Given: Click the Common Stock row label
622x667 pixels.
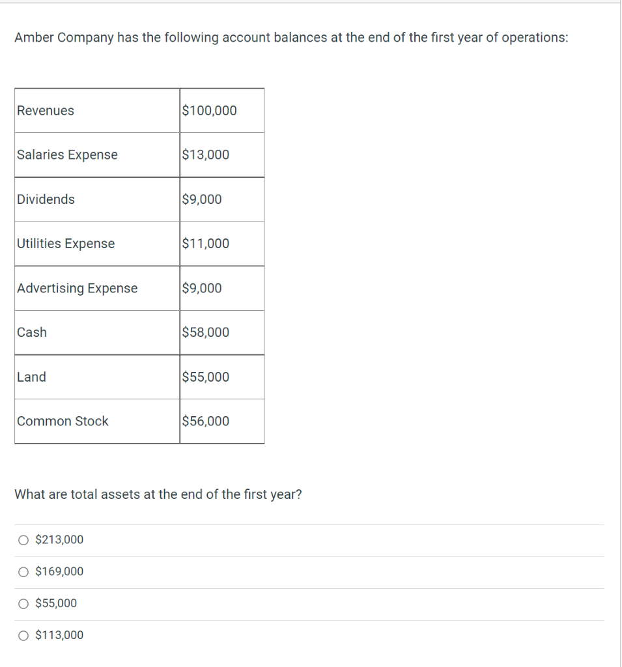Looking at the screenshot, I should (63, 421).
